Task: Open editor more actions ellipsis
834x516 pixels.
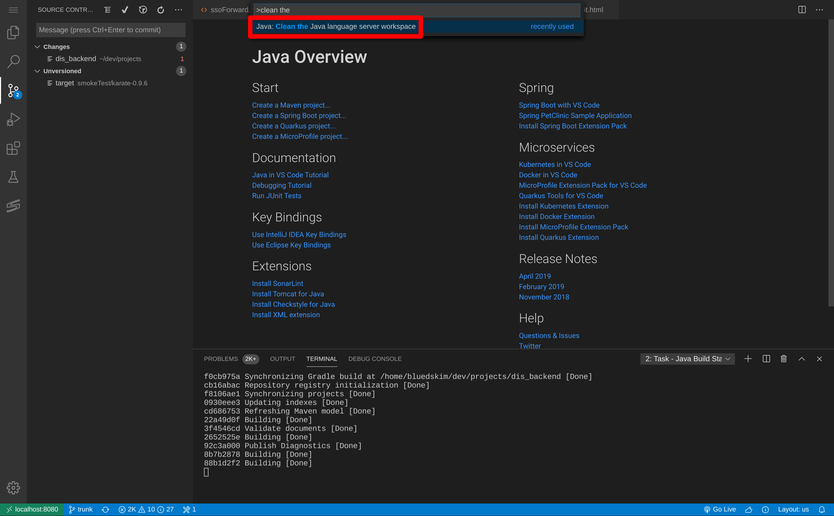Action: [x=820, y=10]
